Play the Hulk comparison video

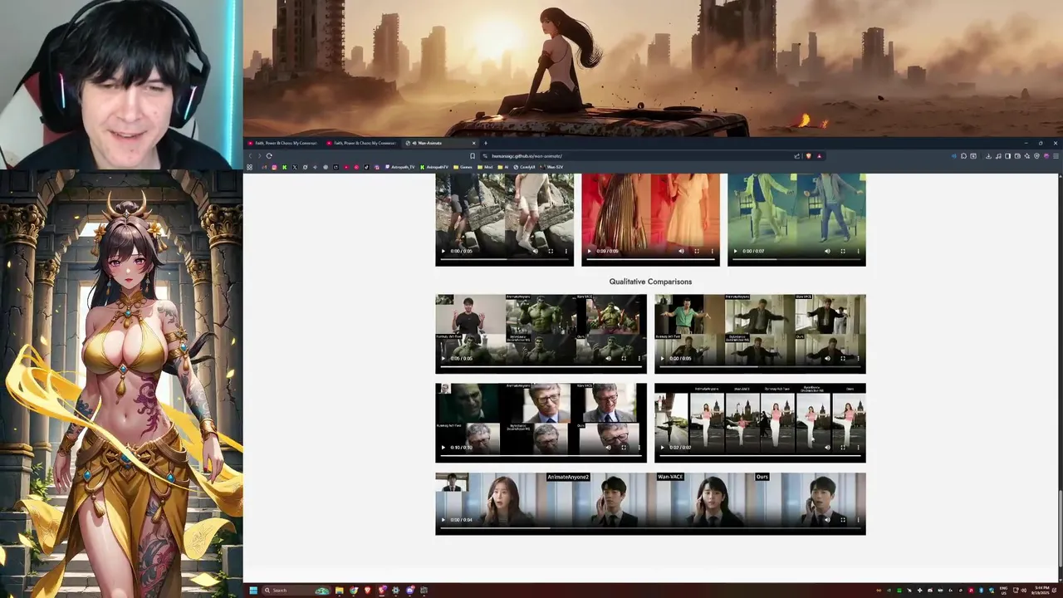(x=443, y=358)
